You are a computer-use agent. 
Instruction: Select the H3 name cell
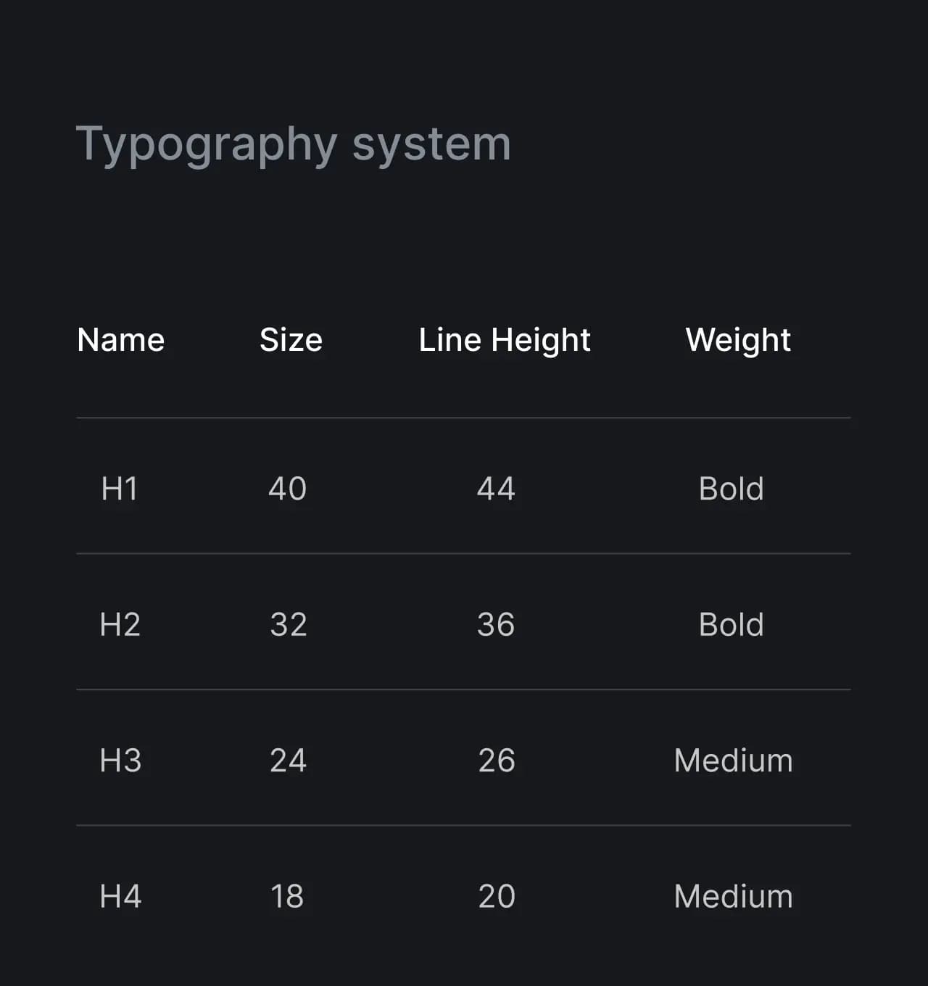click(120, 761)
